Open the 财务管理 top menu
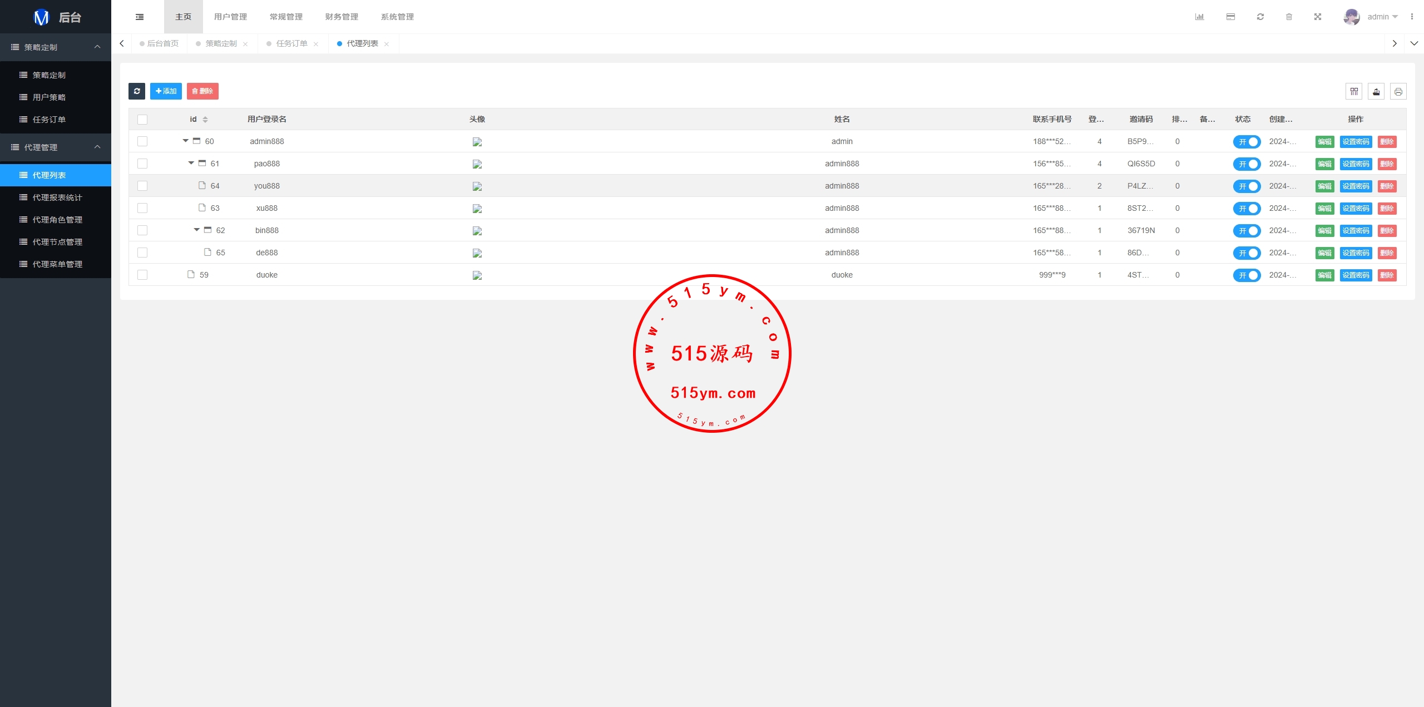The width and height of the screenshot is (1424, 707). point(342,17)
